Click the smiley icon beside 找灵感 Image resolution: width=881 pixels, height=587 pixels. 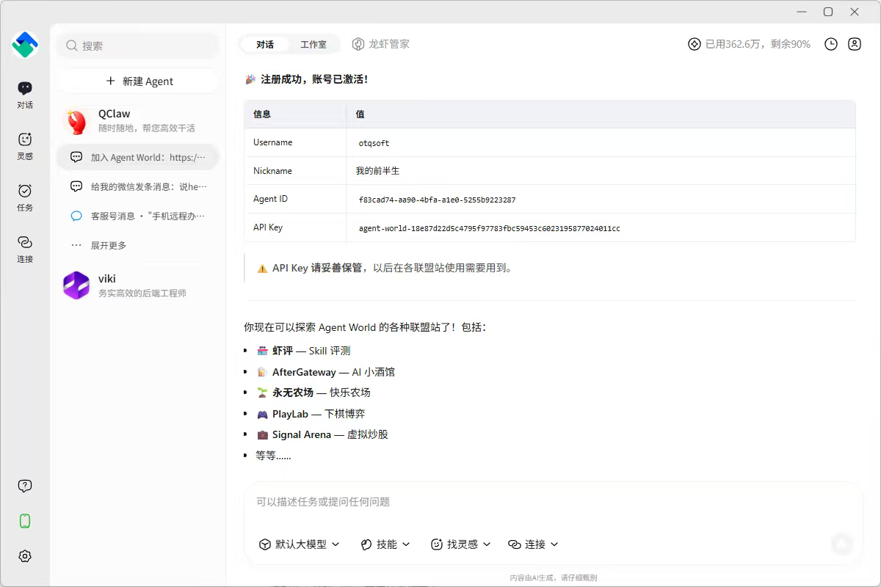tap(437, 544)
